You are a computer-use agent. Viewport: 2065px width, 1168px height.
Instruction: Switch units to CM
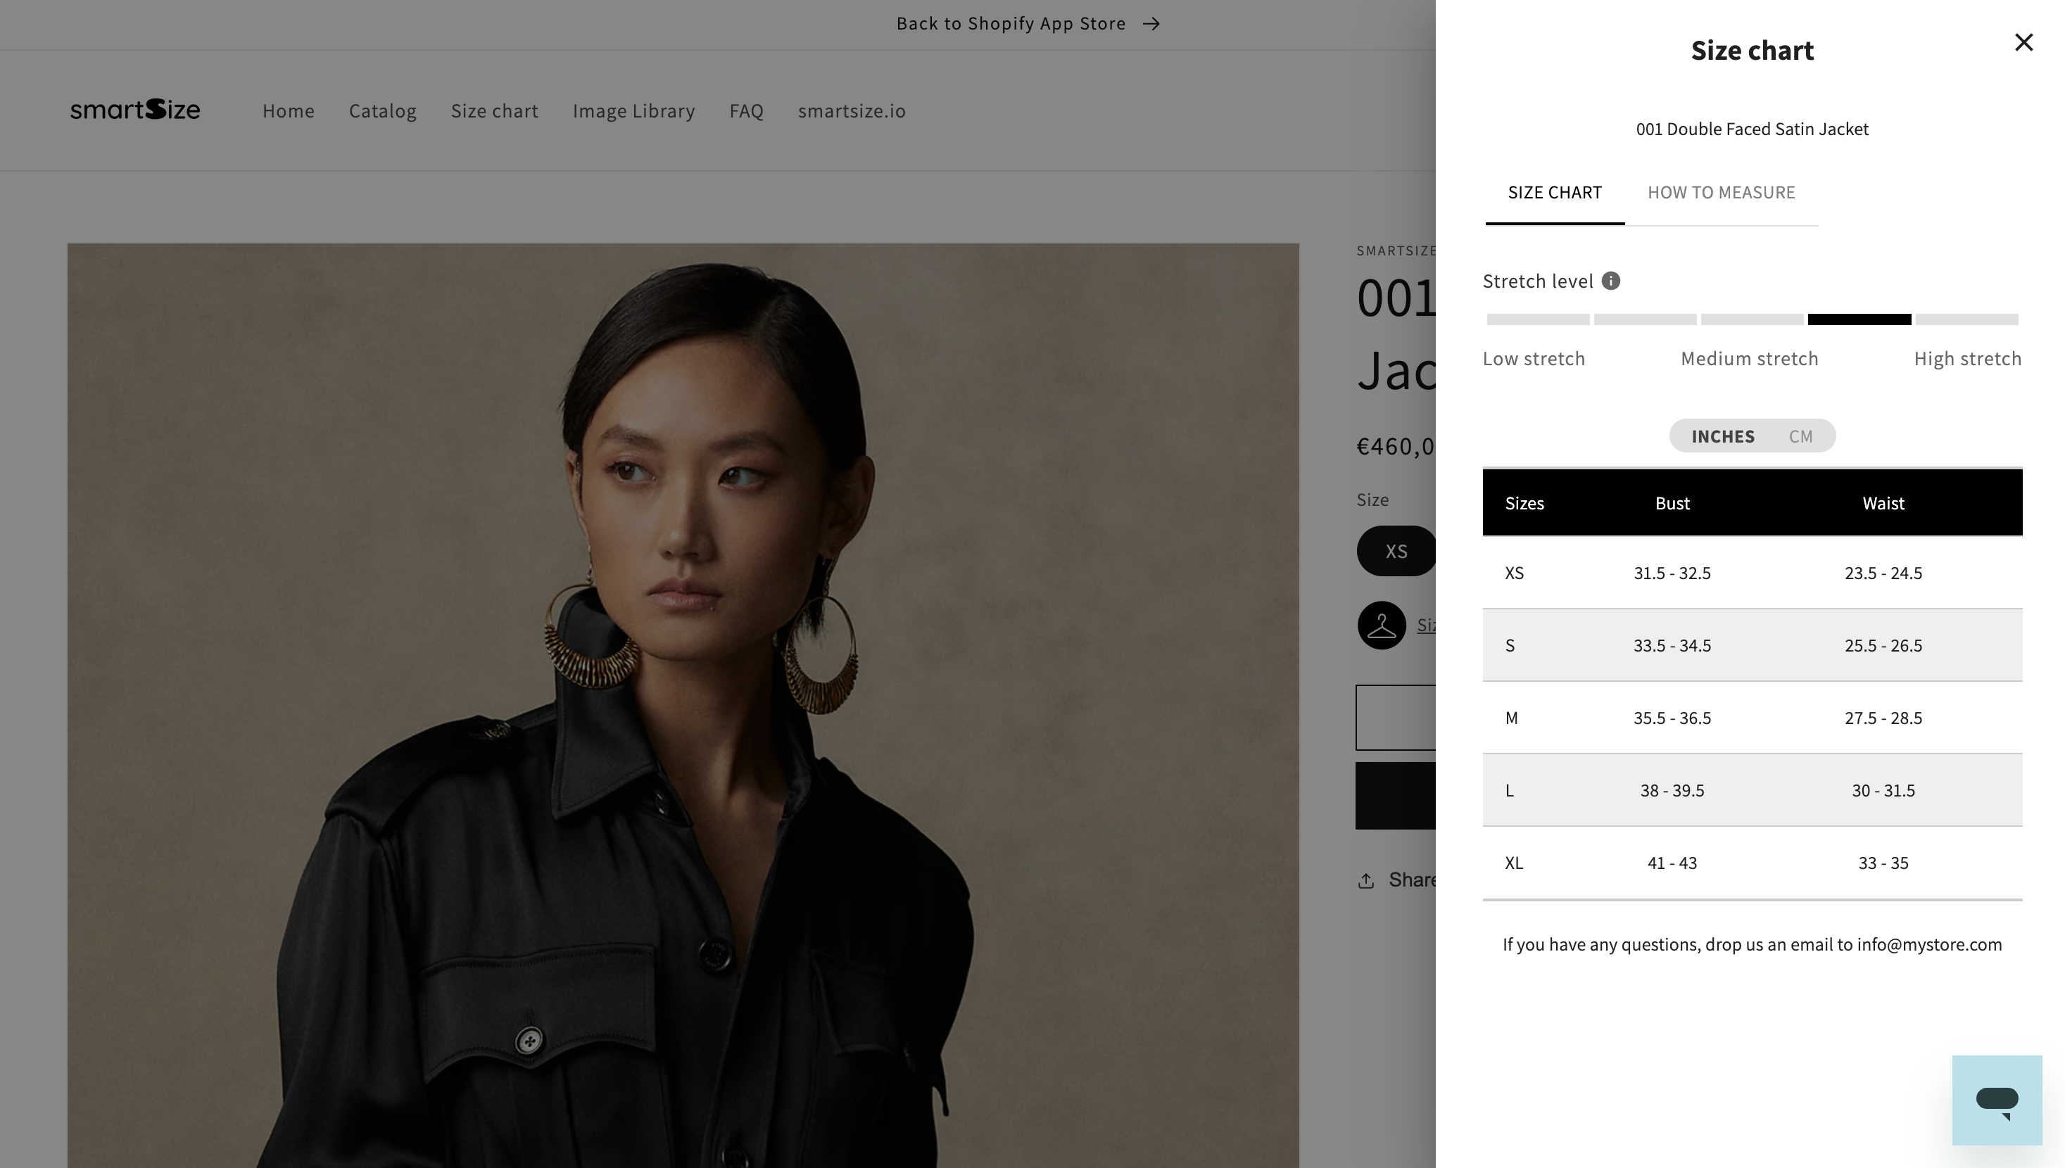click(x=1800, y=436)
